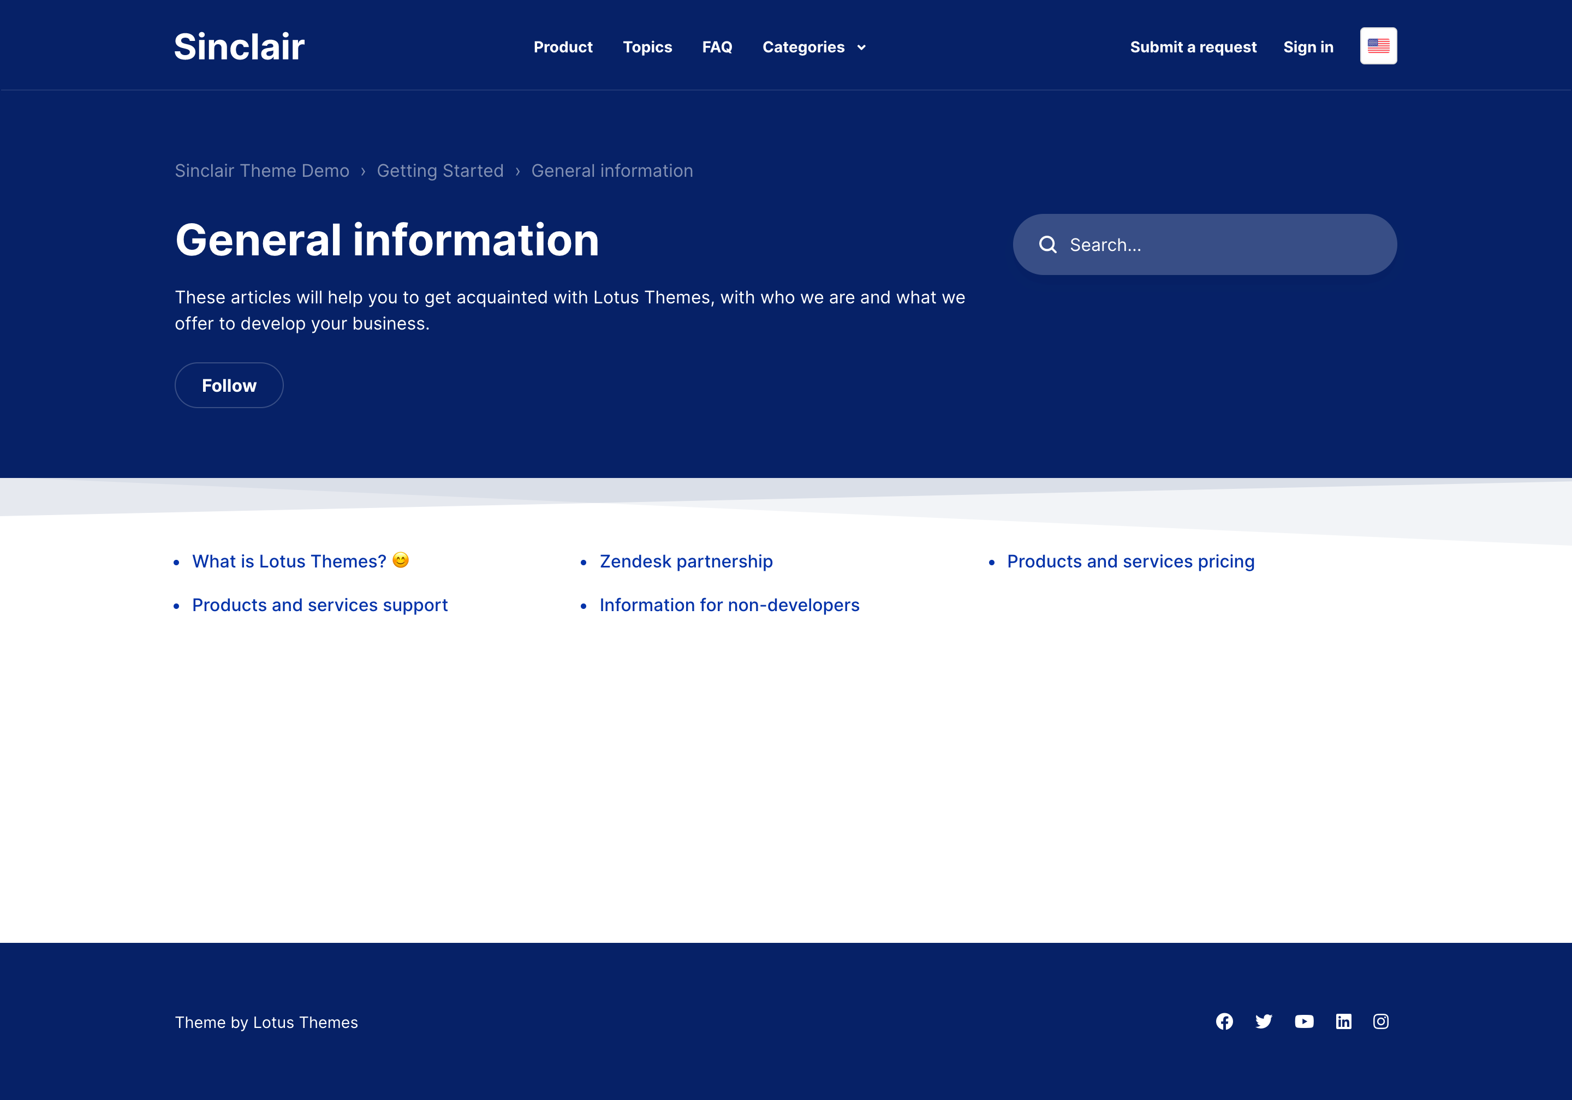
Task: Click the Sinclair logo
Action: click(x=239, y=46)
